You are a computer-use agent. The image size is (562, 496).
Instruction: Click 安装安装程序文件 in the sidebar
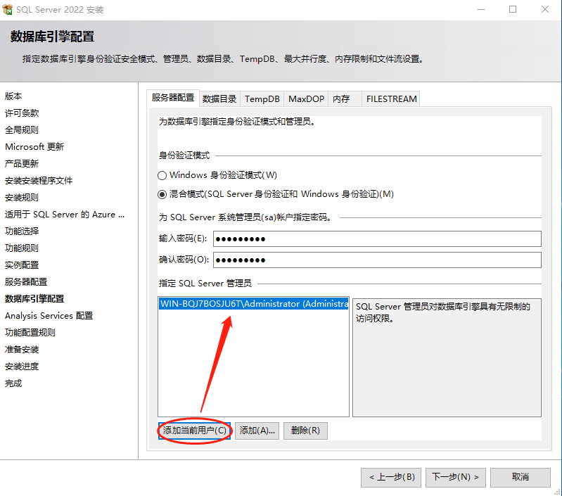pos(39,181)
